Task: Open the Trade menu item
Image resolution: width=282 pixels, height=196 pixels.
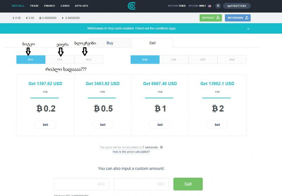Action: 35,6
